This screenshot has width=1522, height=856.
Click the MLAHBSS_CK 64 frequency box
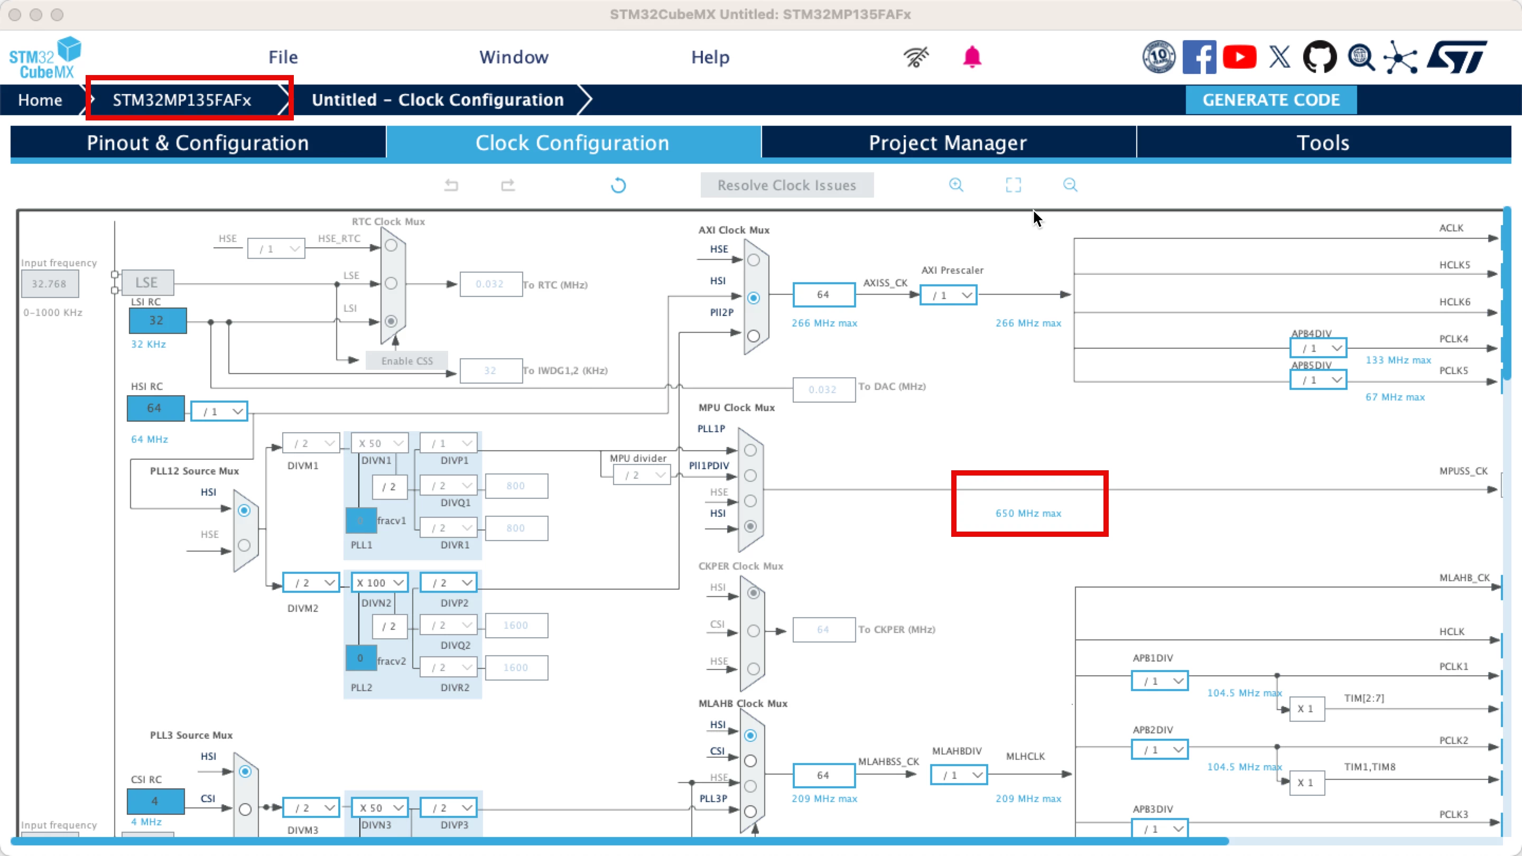pyautogui.click(x=824, y=776)
